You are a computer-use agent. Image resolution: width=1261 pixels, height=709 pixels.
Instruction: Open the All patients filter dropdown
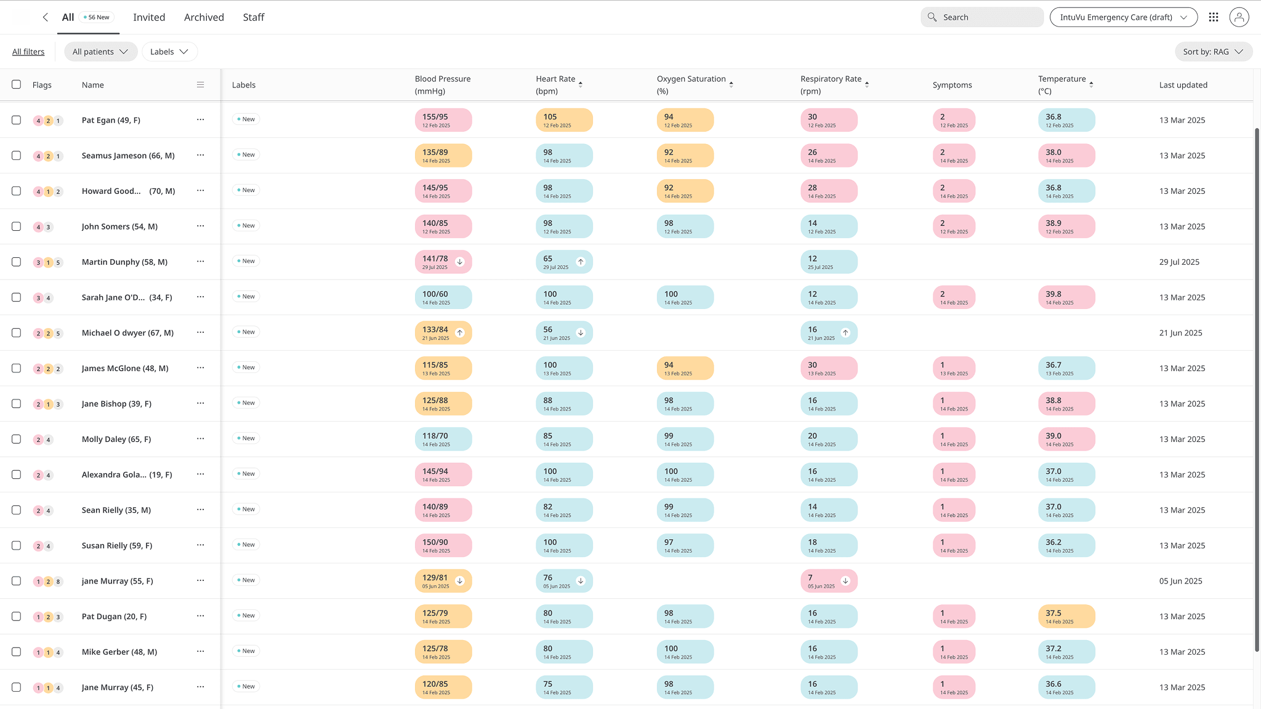pyautogui.click(x=100, y=51)
